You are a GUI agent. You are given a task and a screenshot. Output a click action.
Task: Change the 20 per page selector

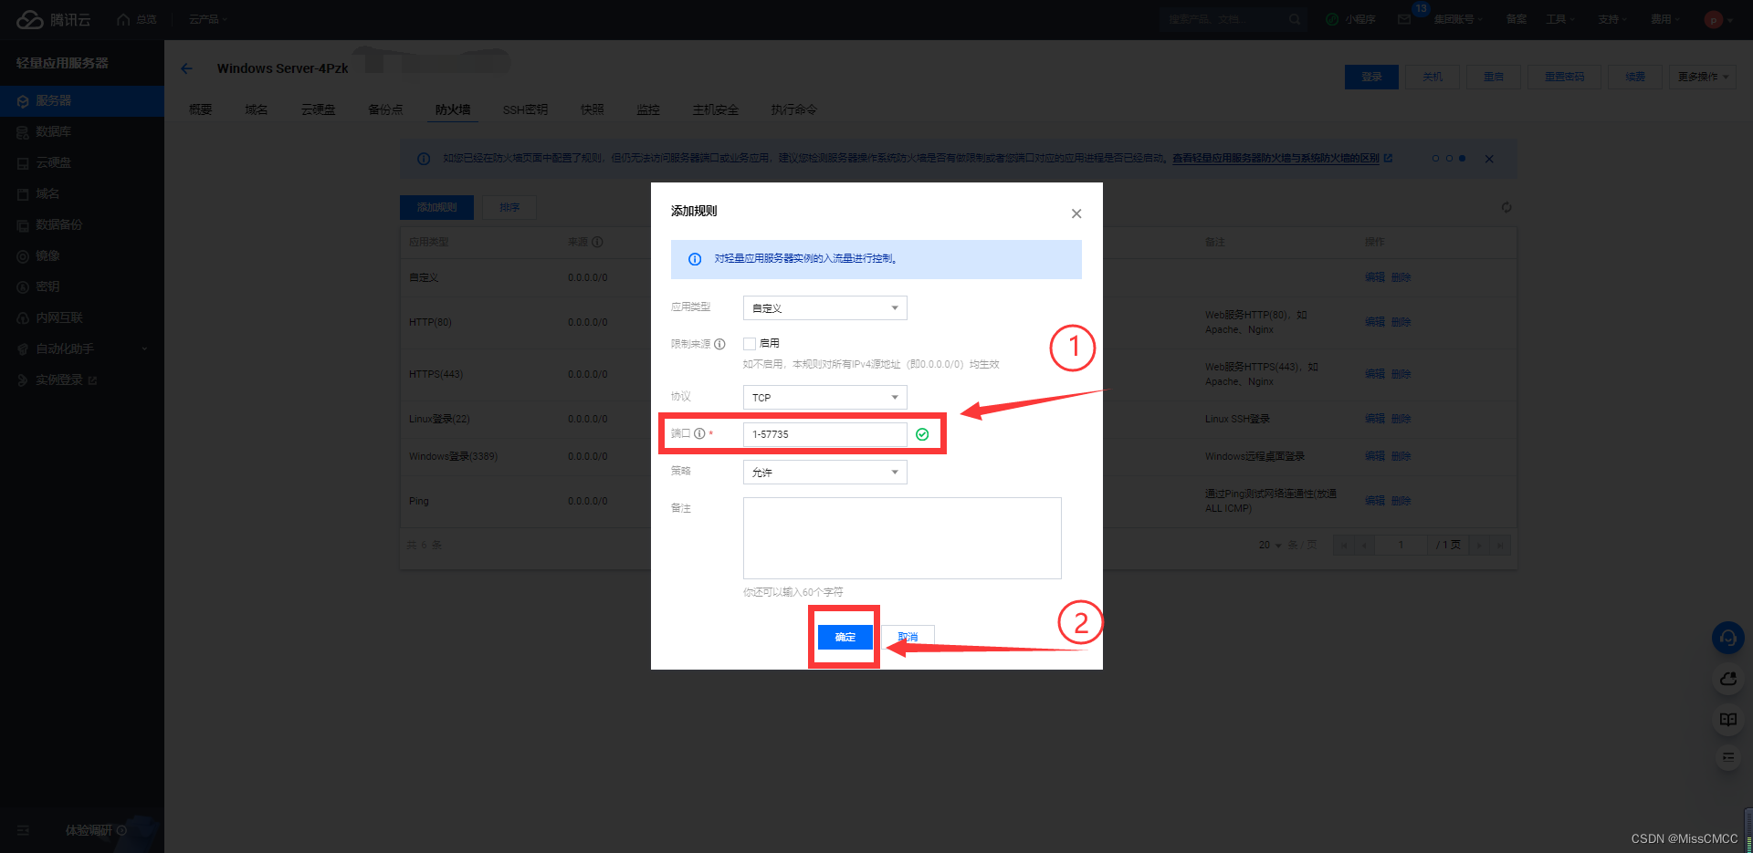[1270, 546]
